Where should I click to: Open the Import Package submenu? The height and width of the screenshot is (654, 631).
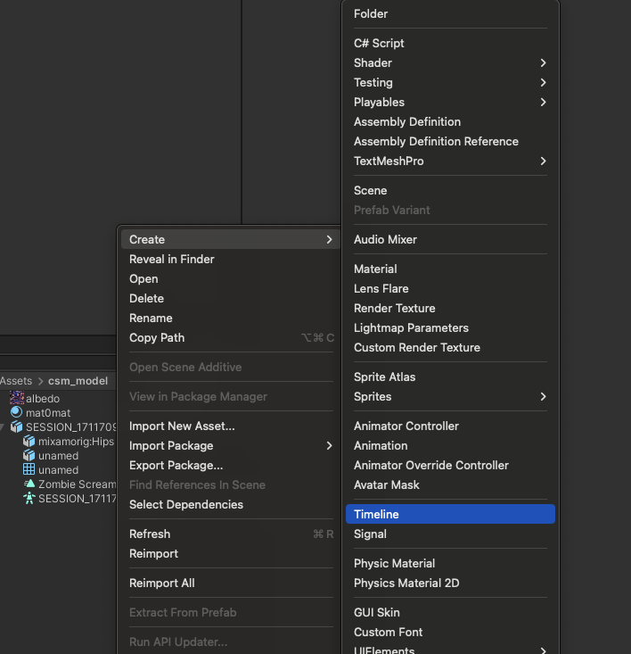coord(329,445)
